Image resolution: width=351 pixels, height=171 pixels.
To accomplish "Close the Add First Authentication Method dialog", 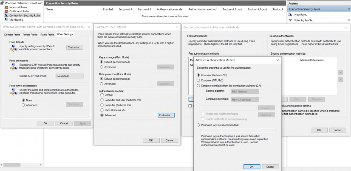I will 278,60.
